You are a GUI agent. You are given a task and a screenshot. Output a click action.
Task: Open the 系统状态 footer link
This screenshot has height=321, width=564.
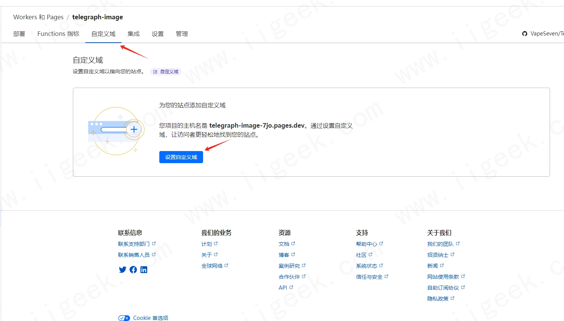click(x=370, y=266)
